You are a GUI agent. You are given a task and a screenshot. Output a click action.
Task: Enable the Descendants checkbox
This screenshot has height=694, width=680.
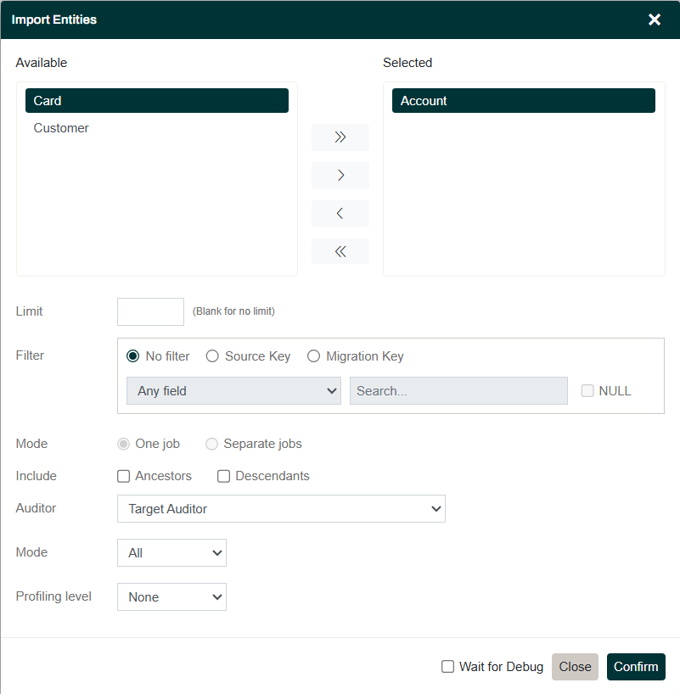coord(224,476)
